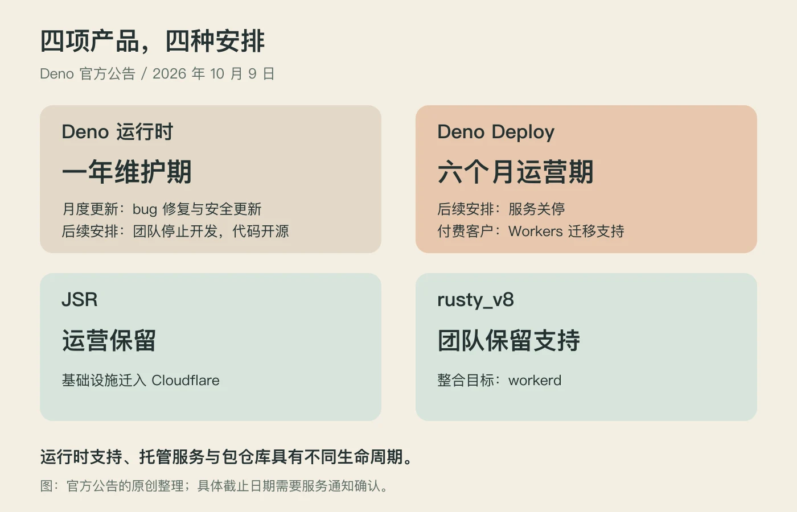This screenshot has width=797, height=512.
Task: Select the 运营保留 heading
Action: (109, 340)
